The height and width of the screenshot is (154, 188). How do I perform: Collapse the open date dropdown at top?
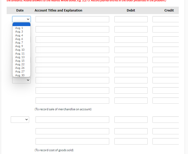(21, 19)
